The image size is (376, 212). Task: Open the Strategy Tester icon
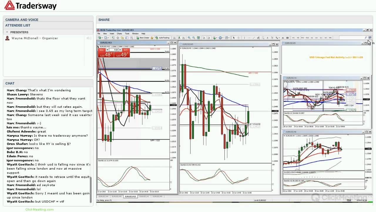click(x=132, y=38)
